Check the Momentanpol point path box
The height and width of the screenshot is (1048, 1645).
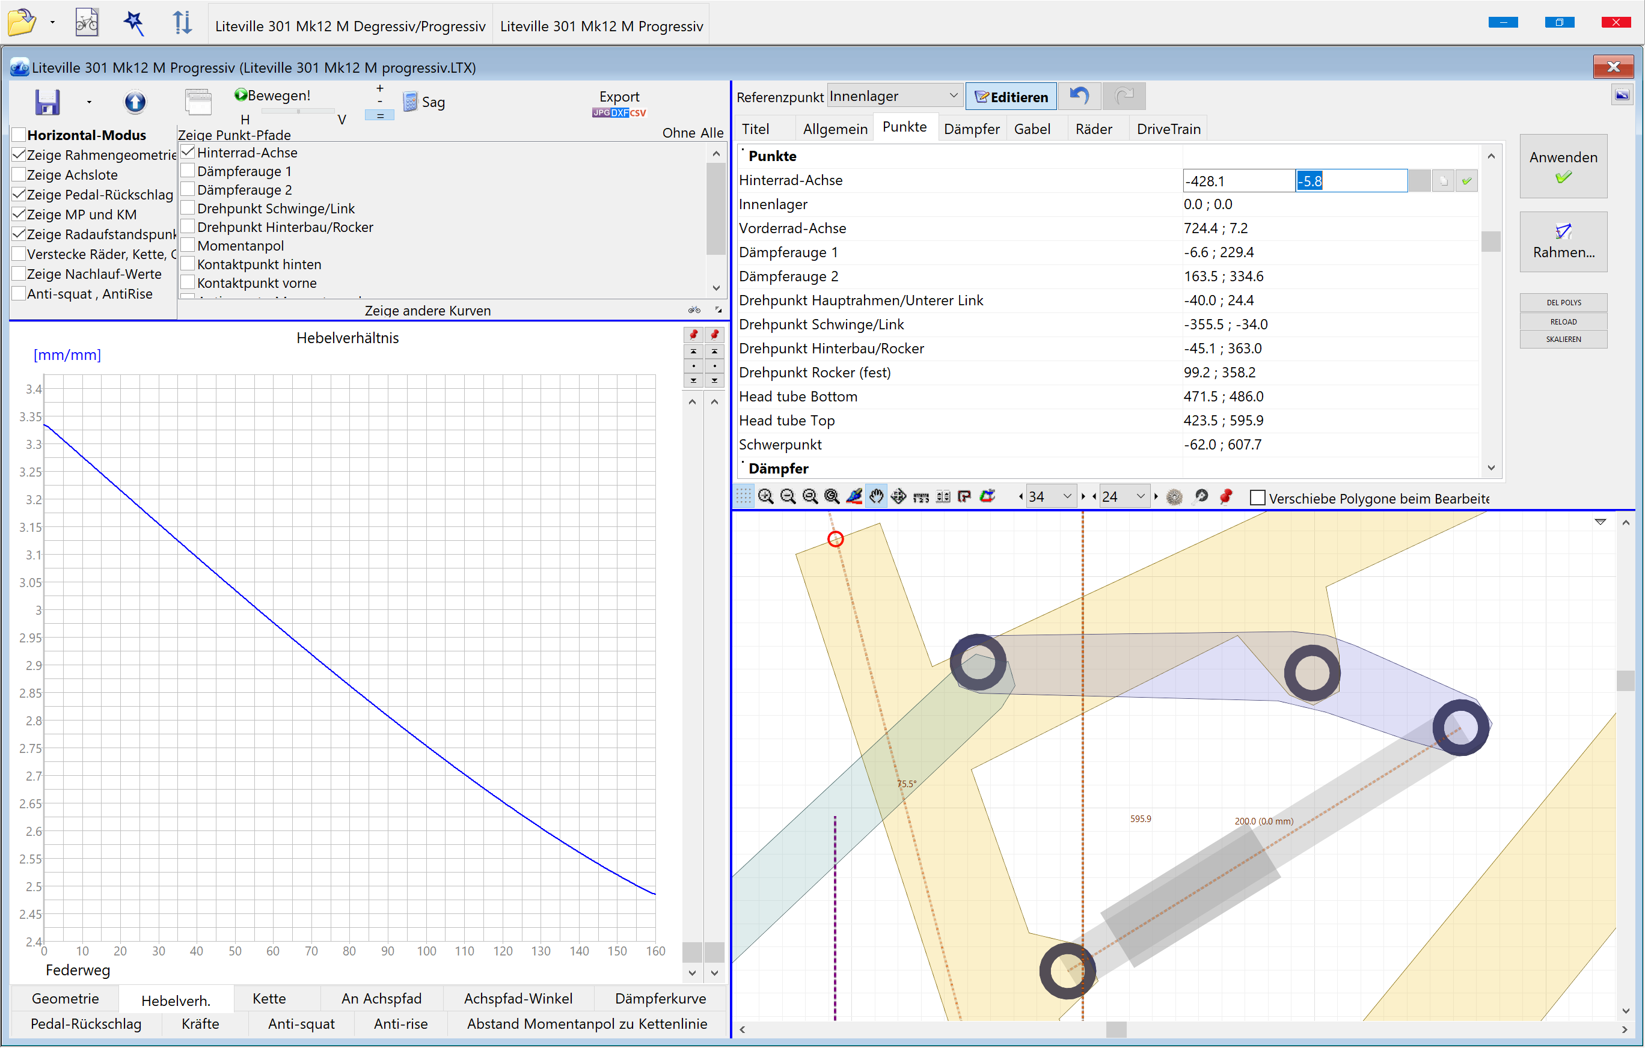(188, 245)
